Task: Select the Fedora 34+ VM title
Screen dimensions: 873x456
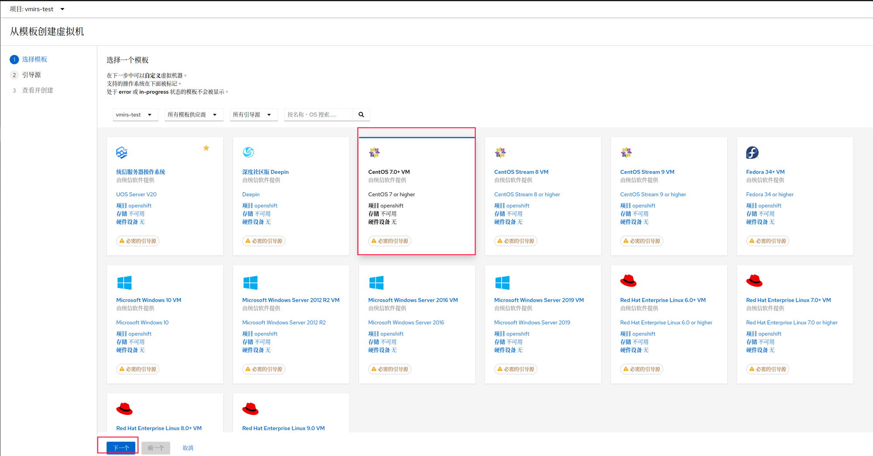Action: [x=765, y=172]
